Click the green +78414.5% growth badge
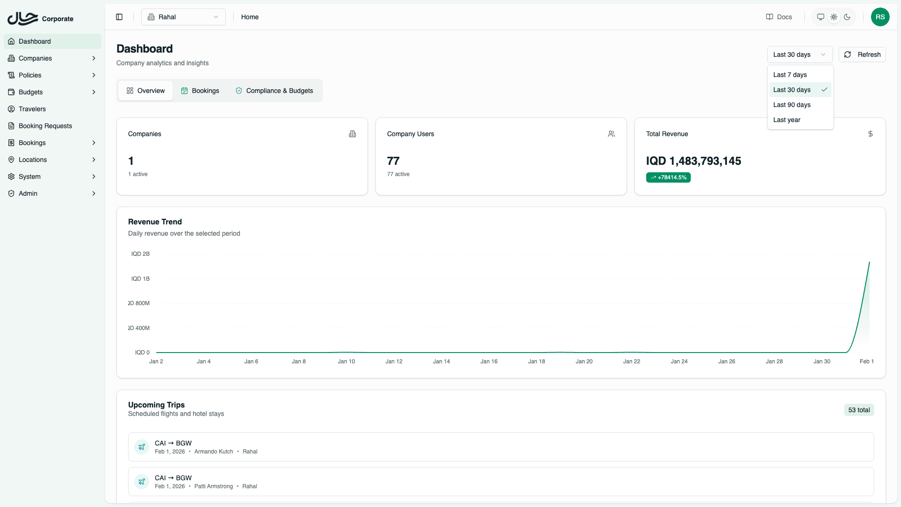 point(668,177)
